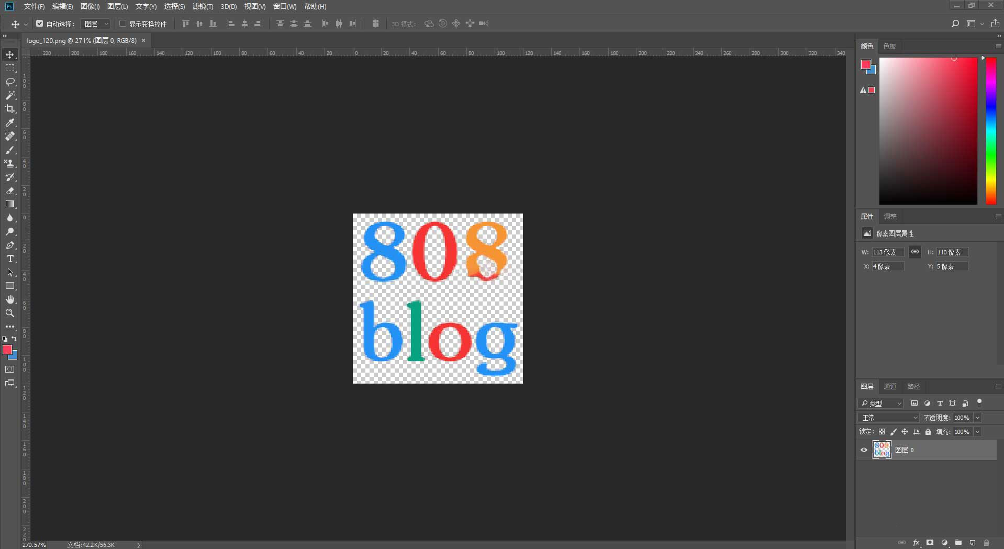Screen dimensions: 1004x549
Task: Toggle lock position
Action: tap(905, 432)
